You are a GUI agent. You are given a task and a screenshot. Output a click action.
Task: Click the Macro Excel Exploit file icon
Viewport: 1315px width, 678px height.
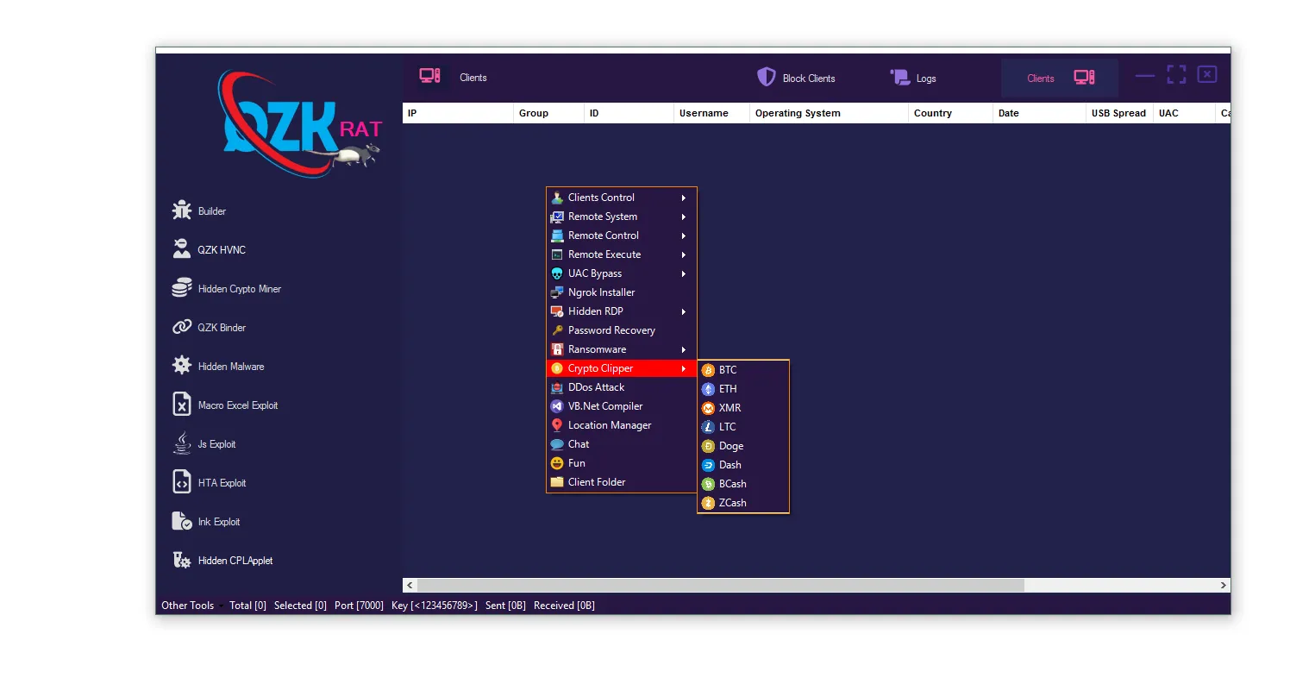(x=182, y=405)
